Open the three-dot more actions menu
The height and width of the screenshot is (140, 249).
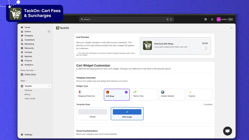click(x=231, y=28)
